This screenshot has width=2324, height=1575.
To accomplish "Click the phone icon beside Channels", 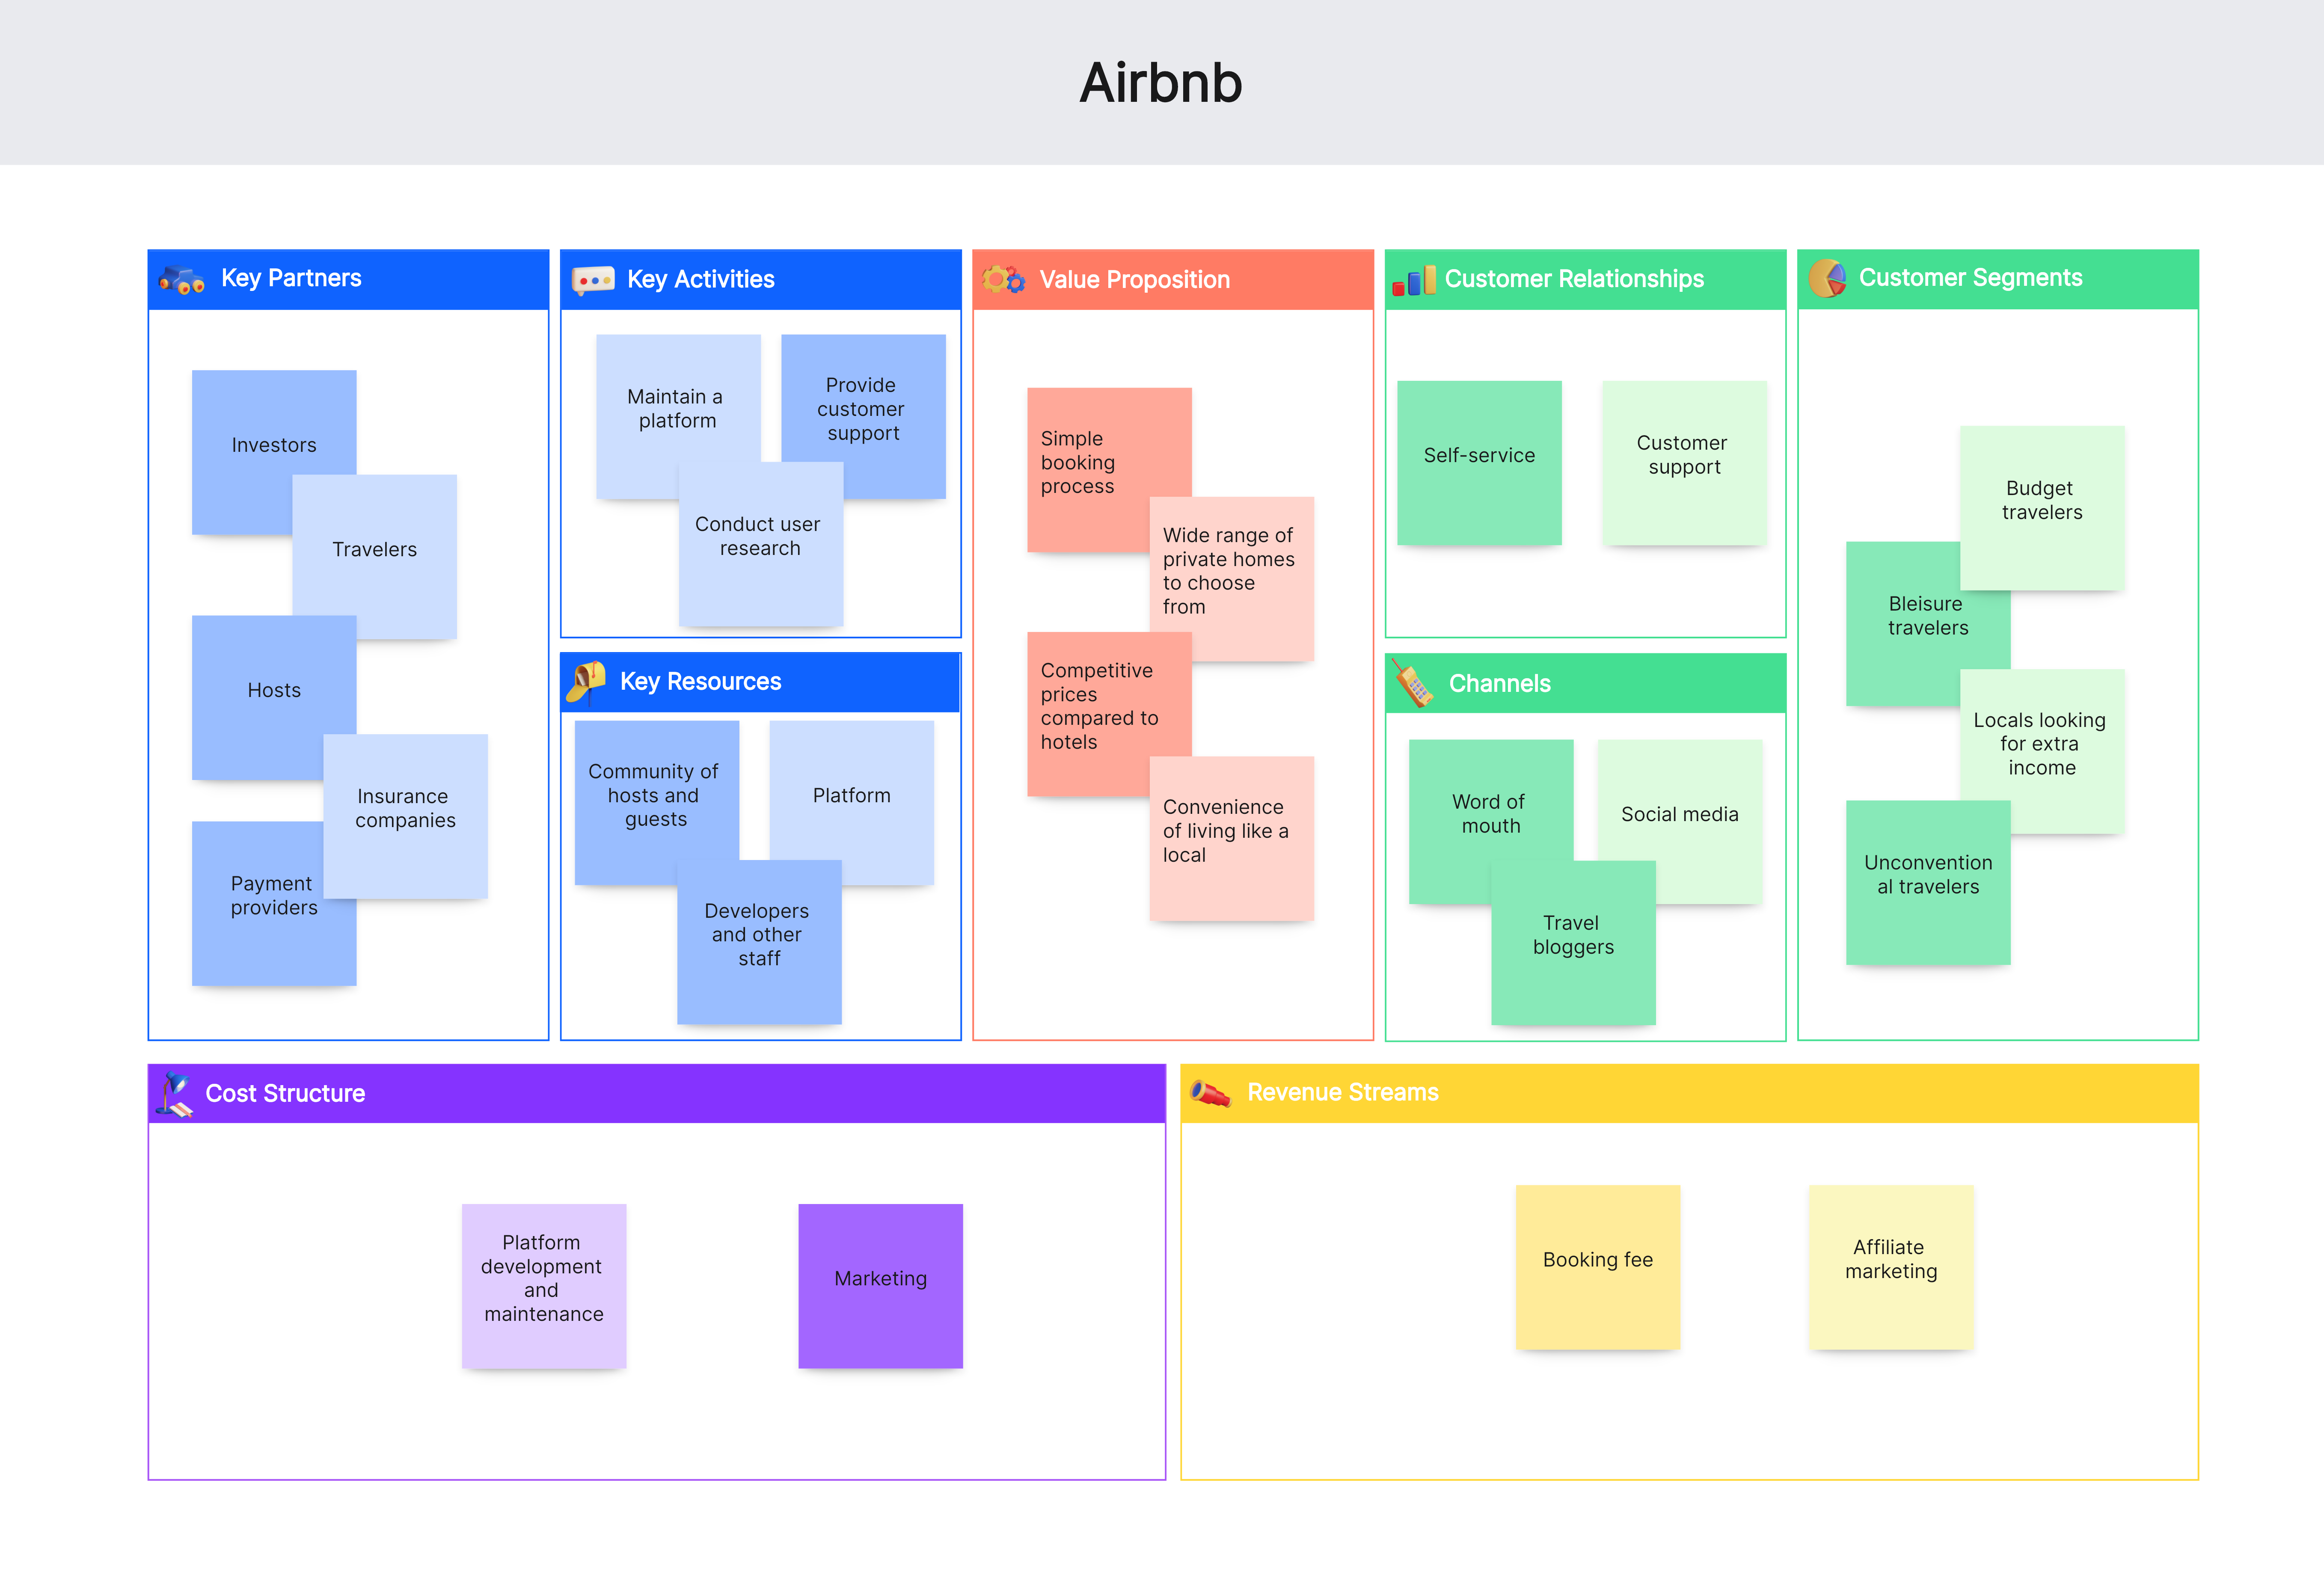I will point(1412,683).
